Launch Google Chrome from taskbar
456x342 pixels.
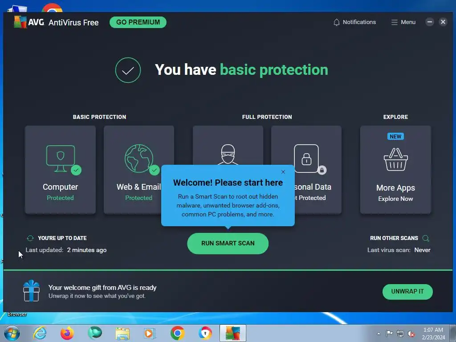pyautogui.click(x=178, y=333)
